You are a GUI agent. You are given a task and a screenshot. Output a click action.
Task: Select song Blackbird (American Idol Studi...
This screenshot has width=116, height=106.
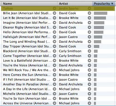point(27,51)
